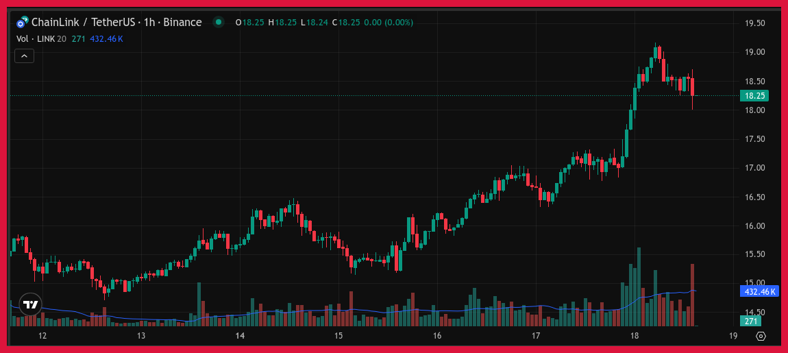Click the H18.25 high value in header
Image resolution: width=788 pixels, height=353 pixels.
coord(282,23)
